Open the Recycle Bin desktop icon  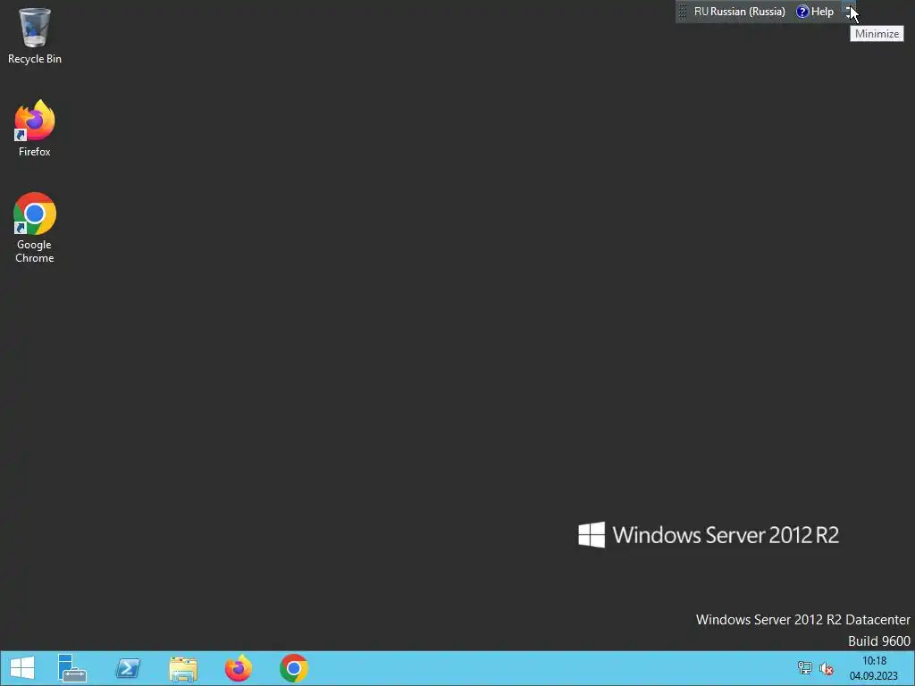[x=35, y=35]
